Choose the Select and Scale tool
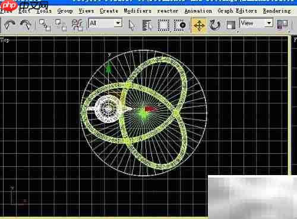This screenshot has height=219, width=297. 231,26
